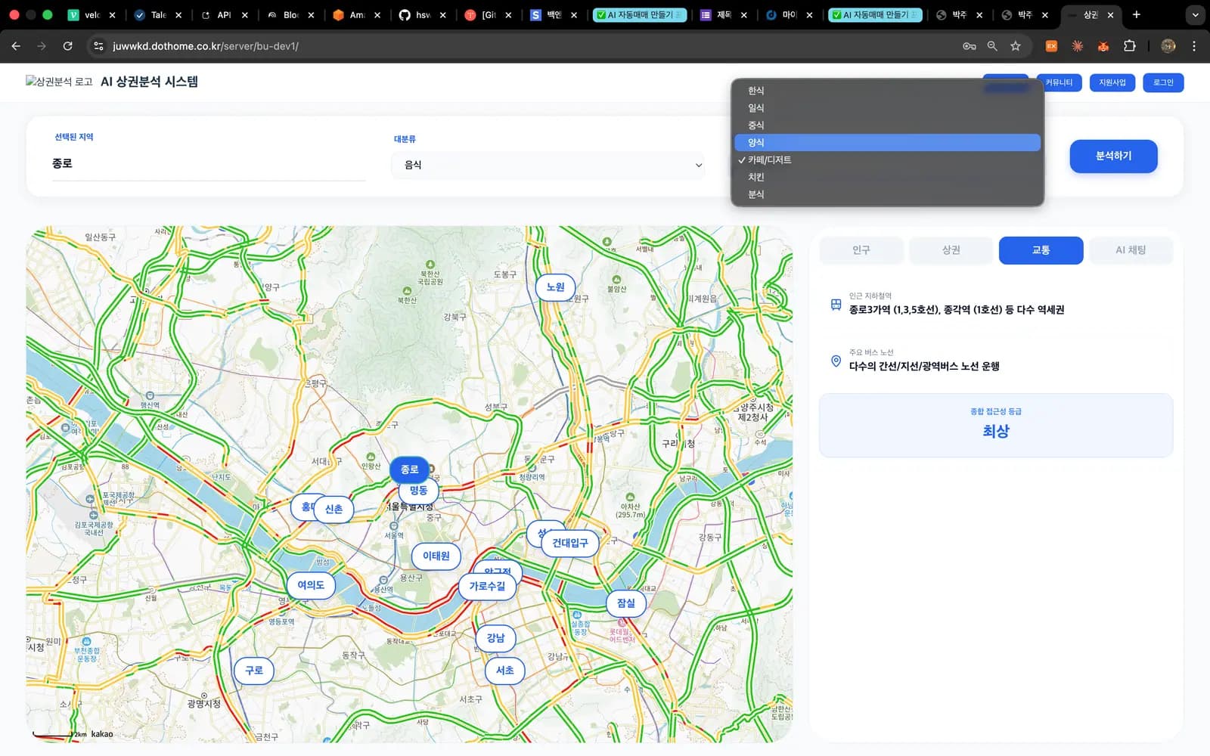
Task: Click the back navigation arrow
Action: (x=16, y=46)
